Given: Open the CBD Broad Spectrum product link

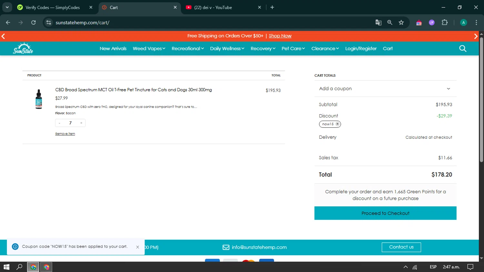Looking at the screenshot, I should [x=133, y=90].
